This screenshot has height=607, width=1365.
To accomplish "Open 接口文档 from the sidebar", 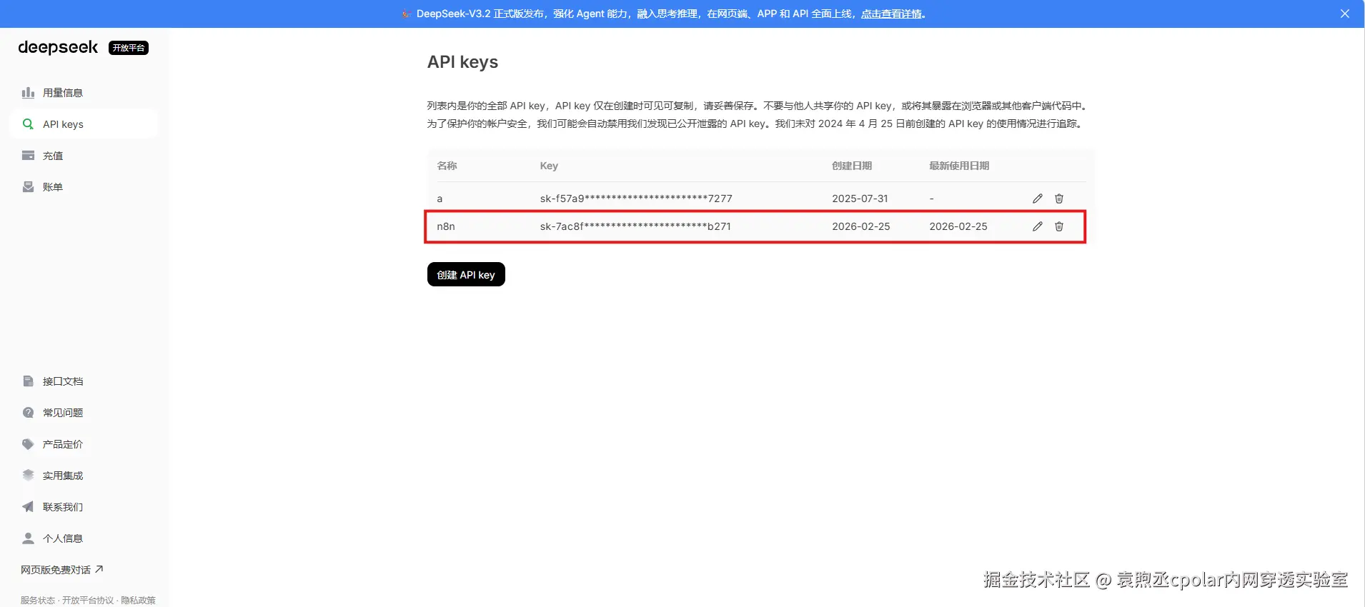I will pyautogui.click(x=84, y=381).
